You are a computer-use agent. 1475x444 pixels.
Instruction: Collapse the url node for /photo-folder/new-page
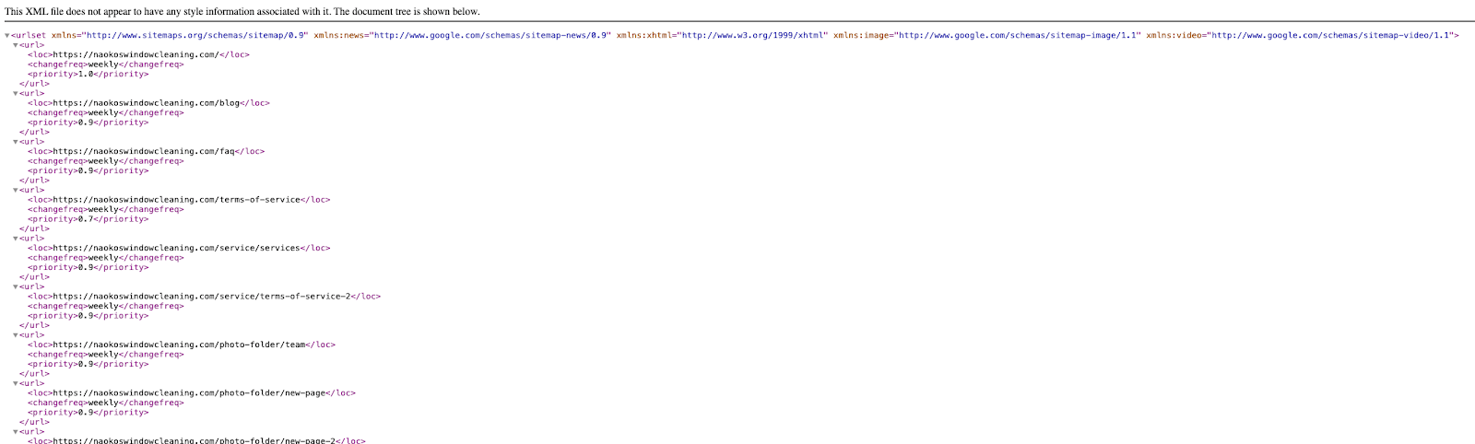tap(16, 383)
